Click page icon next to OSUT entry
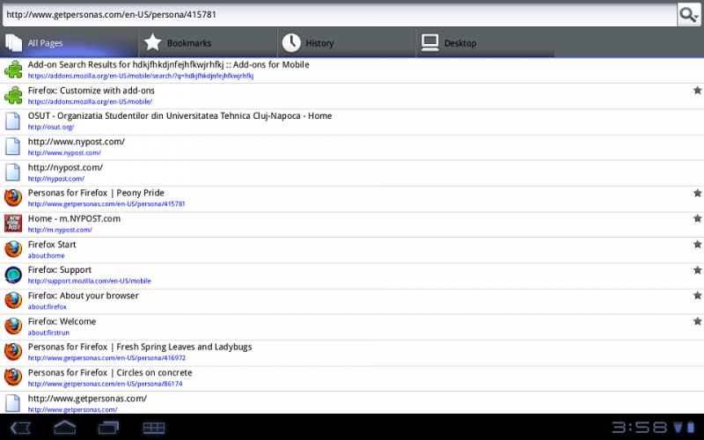 coord(12,121)
